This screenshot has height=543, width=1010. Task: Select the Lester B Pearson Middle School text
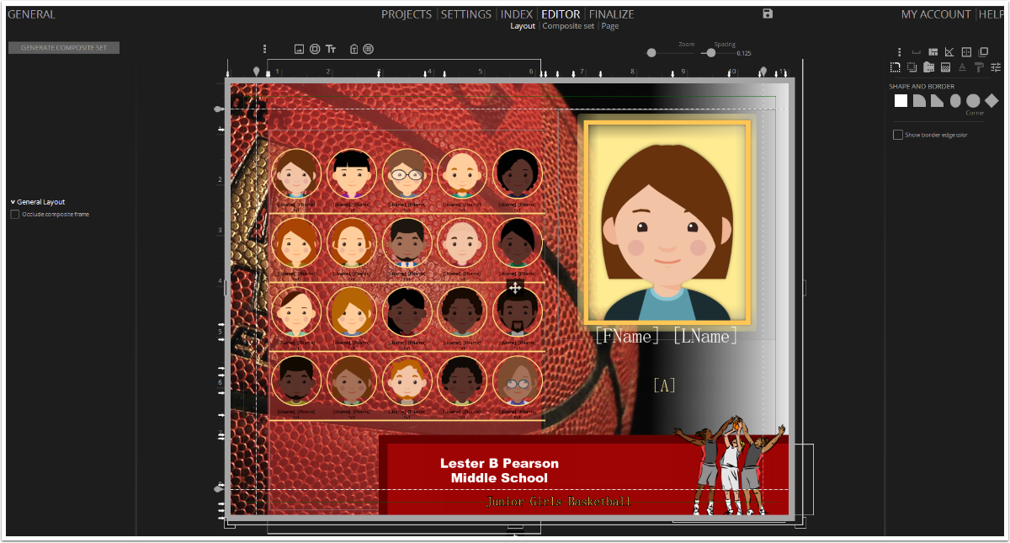[499, 471]
